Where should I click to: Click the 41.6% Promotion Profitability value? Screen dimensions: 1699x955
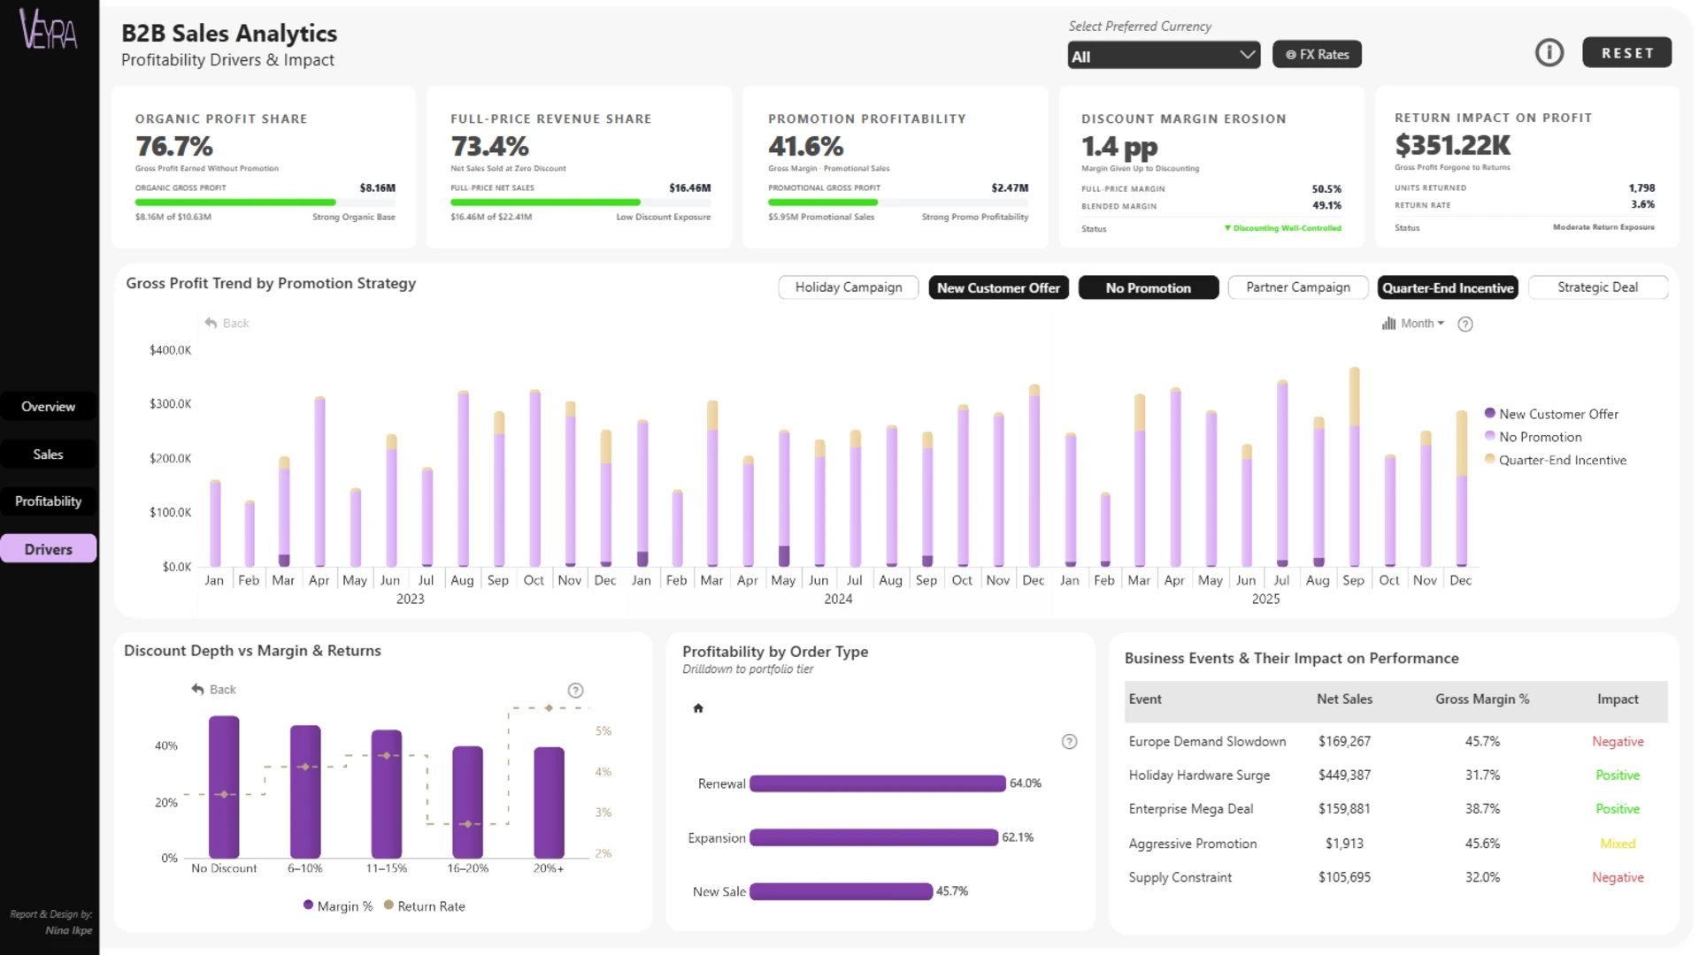(805, 146)
